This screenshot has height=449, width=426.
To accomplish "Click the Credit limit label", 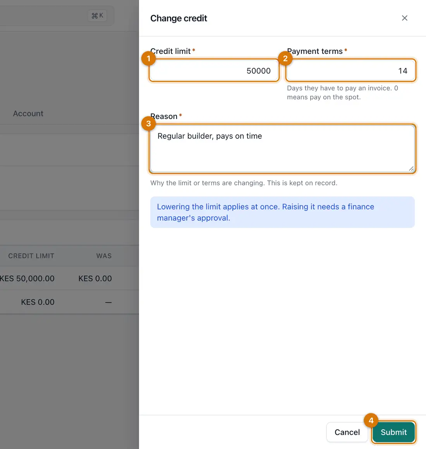I will point(170,51).
